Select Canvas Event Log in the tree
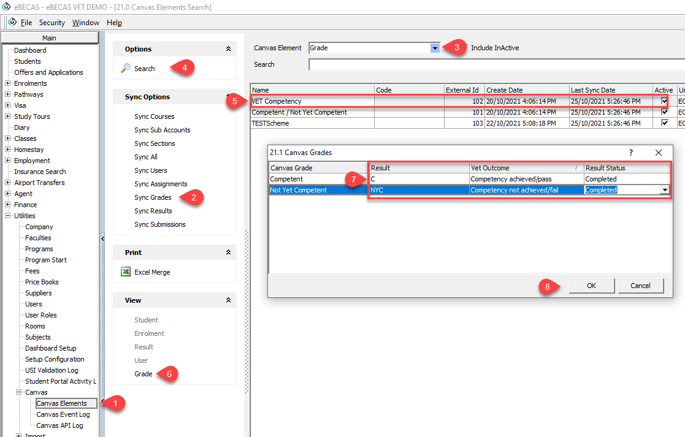The image size is (685, 437). 63,414
